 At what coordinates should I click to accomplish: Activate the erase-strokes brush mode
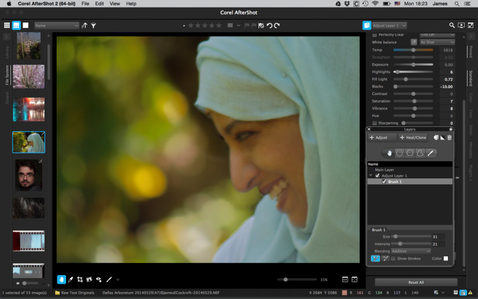(385, 258)
